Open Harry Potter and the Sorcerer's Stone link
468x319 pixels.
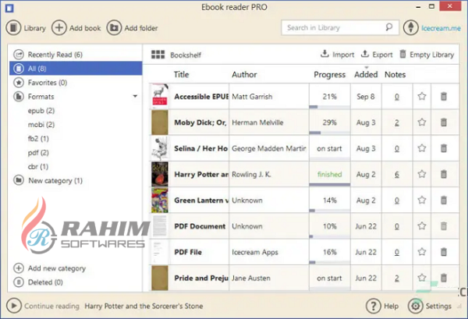pyautogui.click(x=144, y=306)
